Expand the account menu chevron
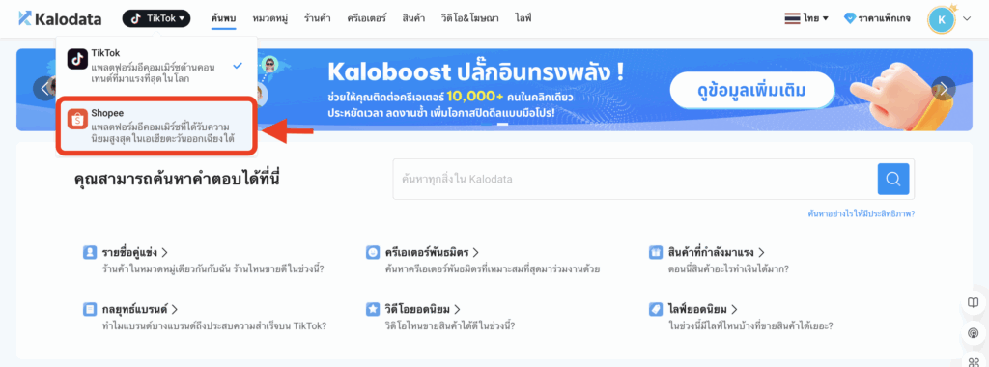This screenshot has width=989, height=367. [x=968, y=19]
